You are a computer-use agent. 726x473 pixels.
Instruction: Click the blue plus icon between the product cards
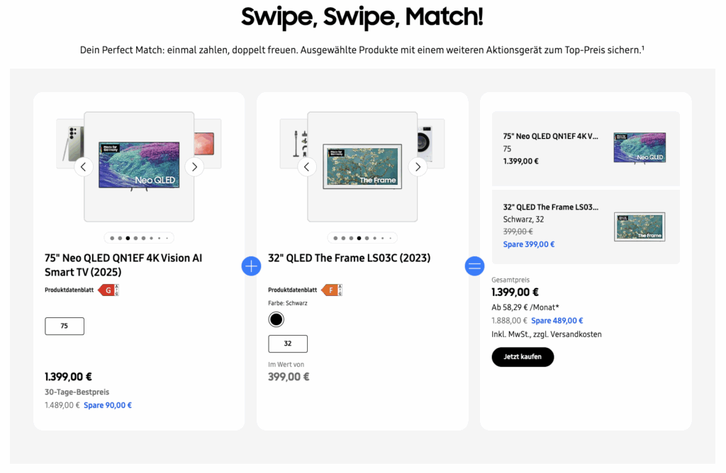tap(251, 266)
